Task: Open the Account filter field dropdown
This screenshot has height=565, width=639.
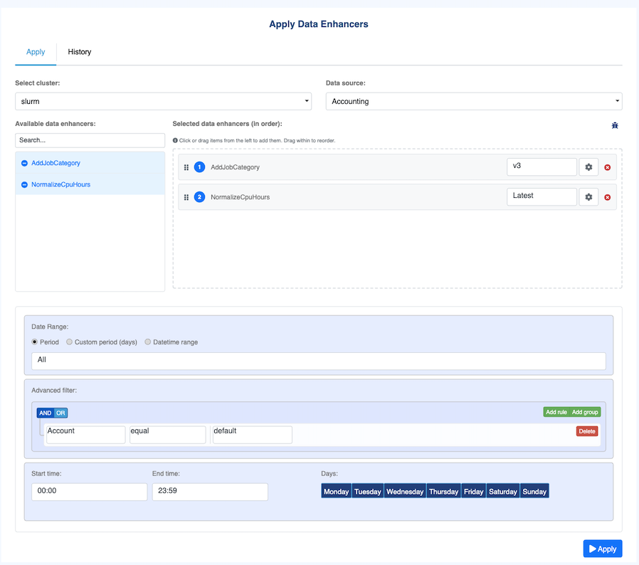Action: (x=86, y=435)
